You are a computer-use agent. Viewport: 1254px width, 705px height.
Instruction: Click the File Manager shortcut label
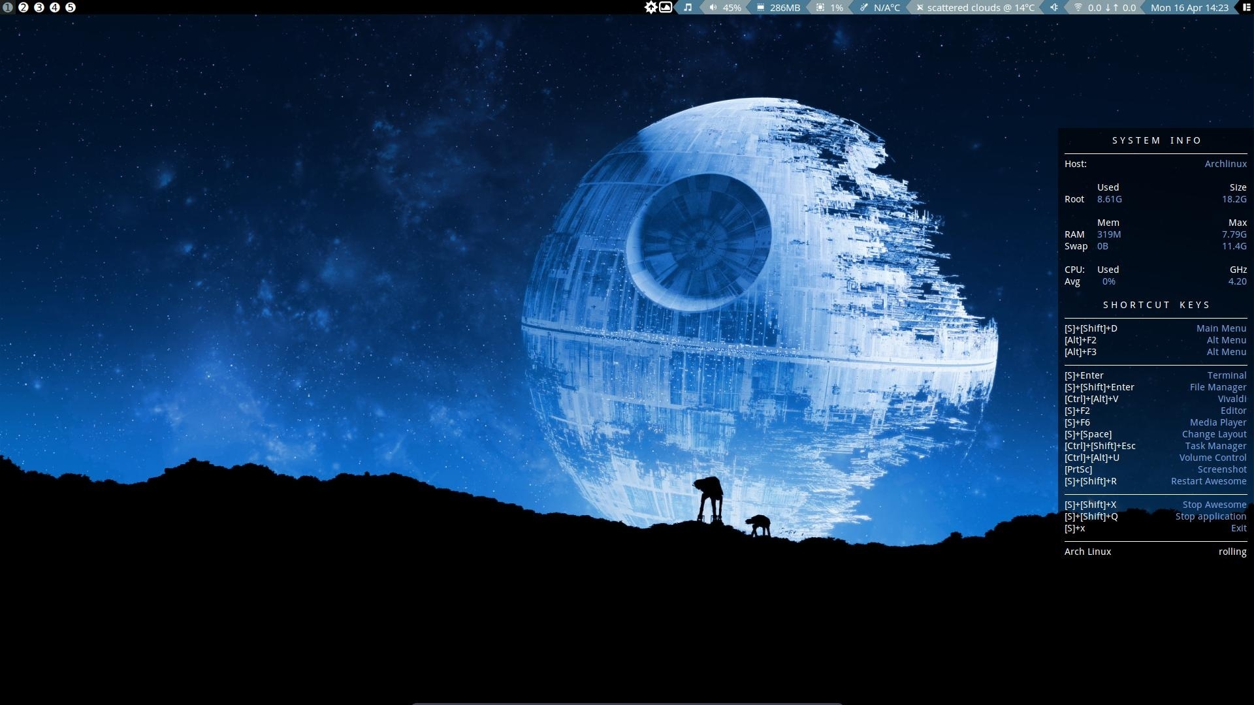click(1217, 387)
